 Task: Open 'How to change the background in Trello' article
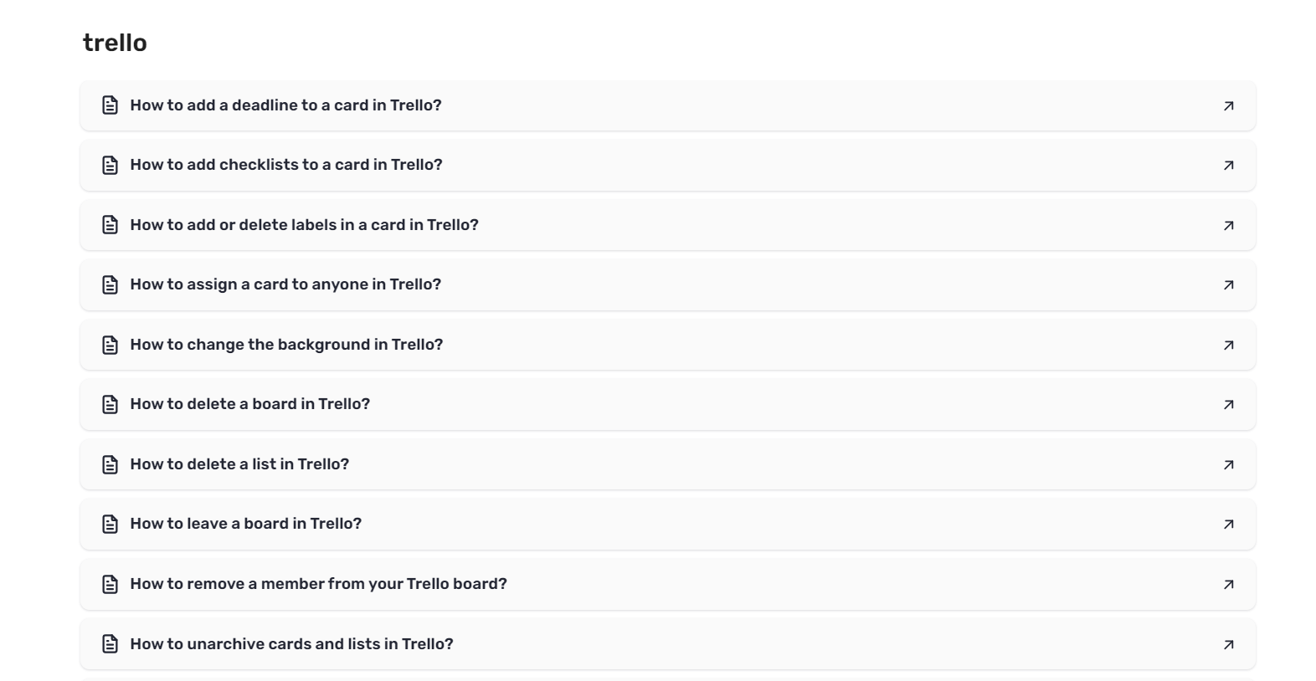[x=667, y=345]
